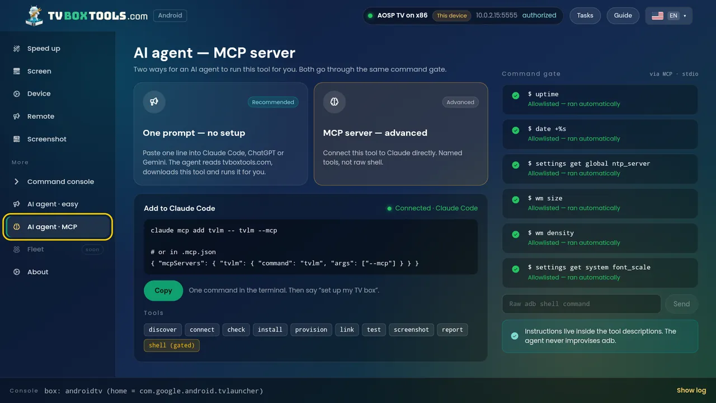This screenshot has width=716, height=403.
Task: Click the Copy button
Action: (163, 290)
